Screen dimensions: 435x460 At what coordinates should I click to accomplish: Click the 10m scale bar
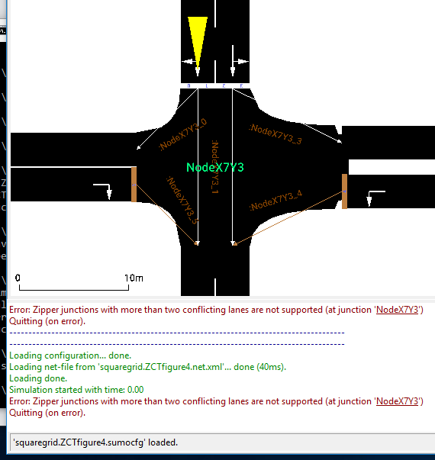pos(79,282)
